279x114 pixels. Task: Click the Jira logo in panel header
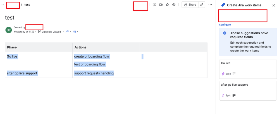coord(223,5)
